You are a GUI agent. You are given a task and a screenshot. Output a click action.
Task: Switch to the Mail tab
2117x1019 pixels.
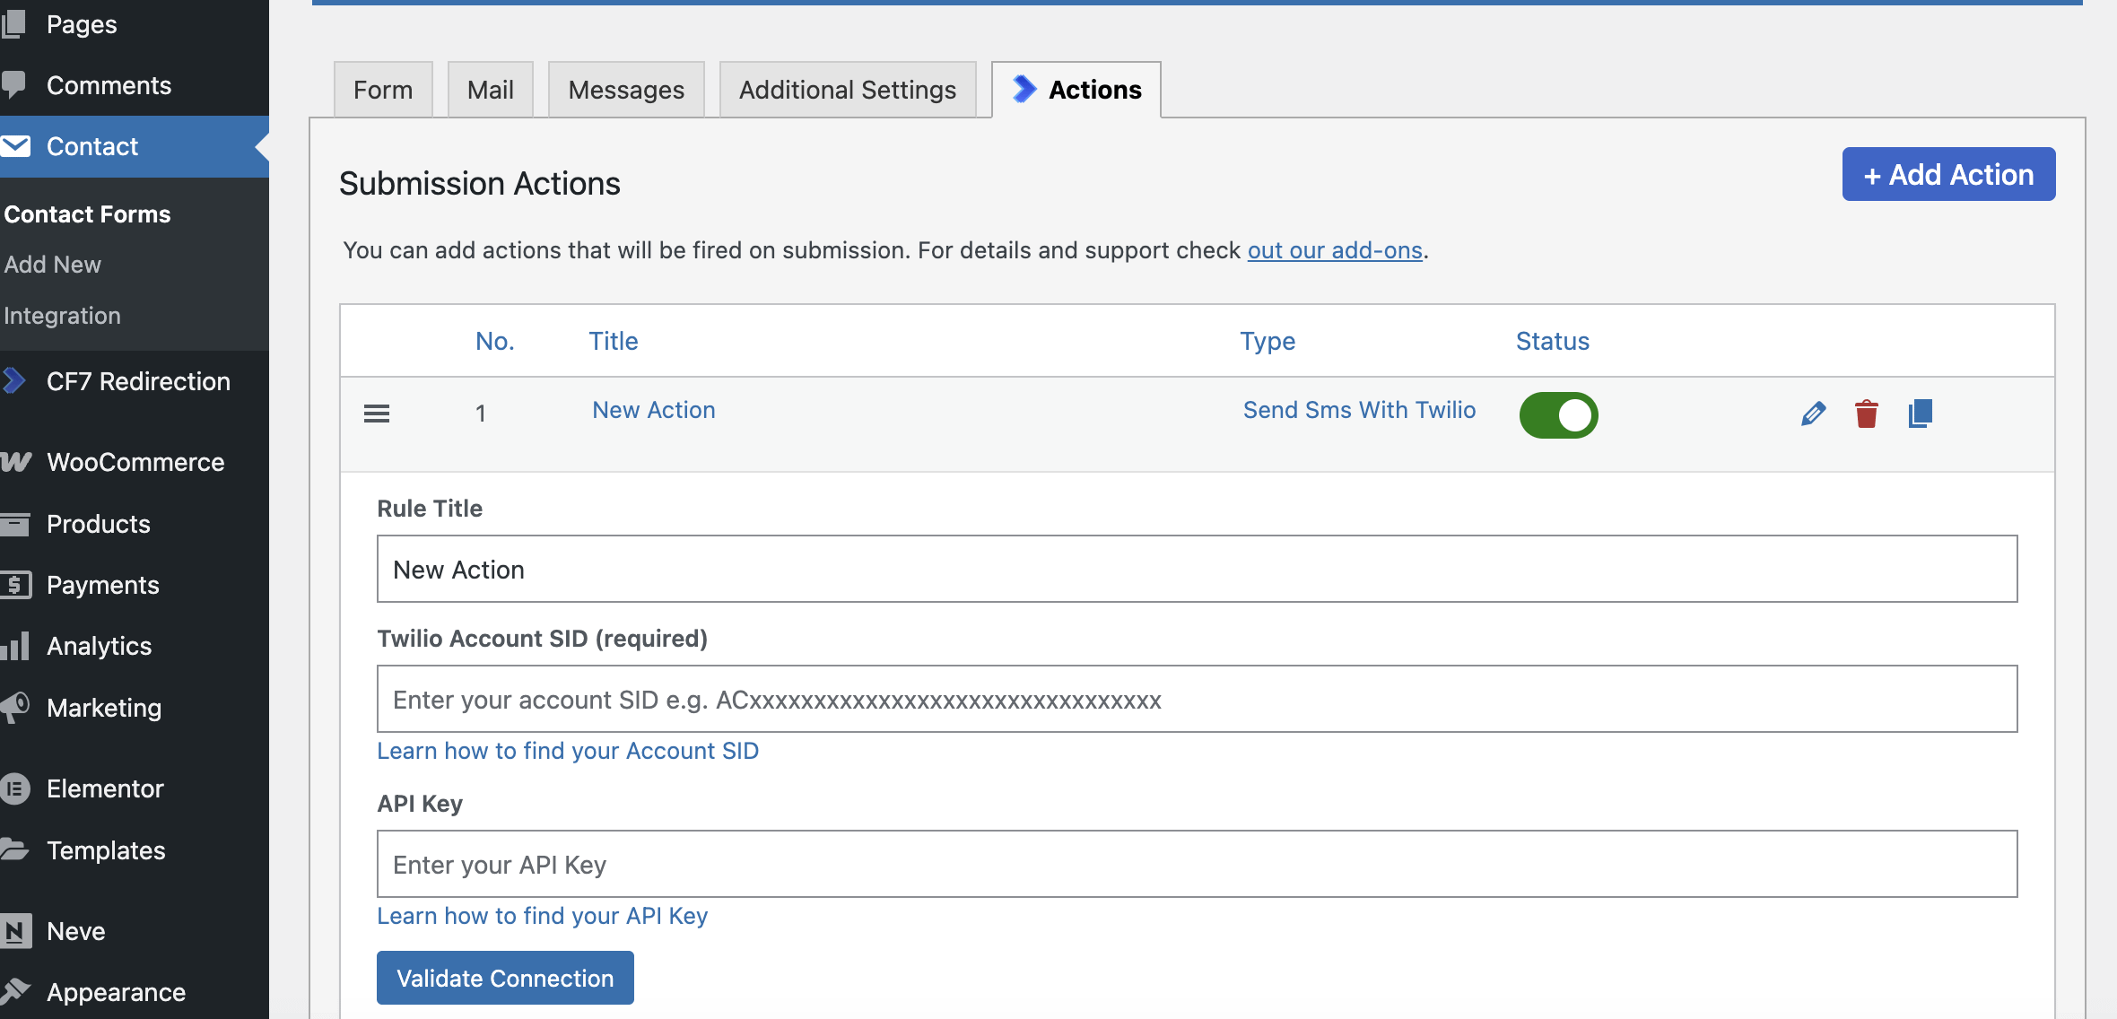(490, 90)
